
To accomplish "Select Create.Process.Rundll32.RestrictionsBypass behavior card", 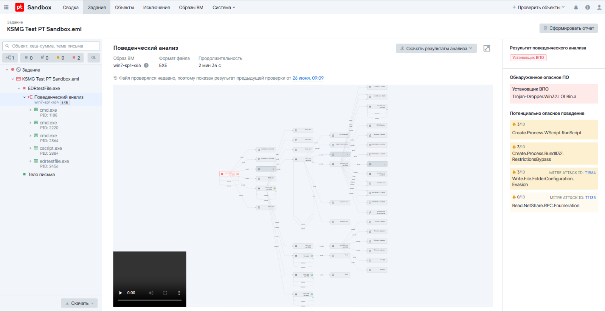I will pos(554,154).
